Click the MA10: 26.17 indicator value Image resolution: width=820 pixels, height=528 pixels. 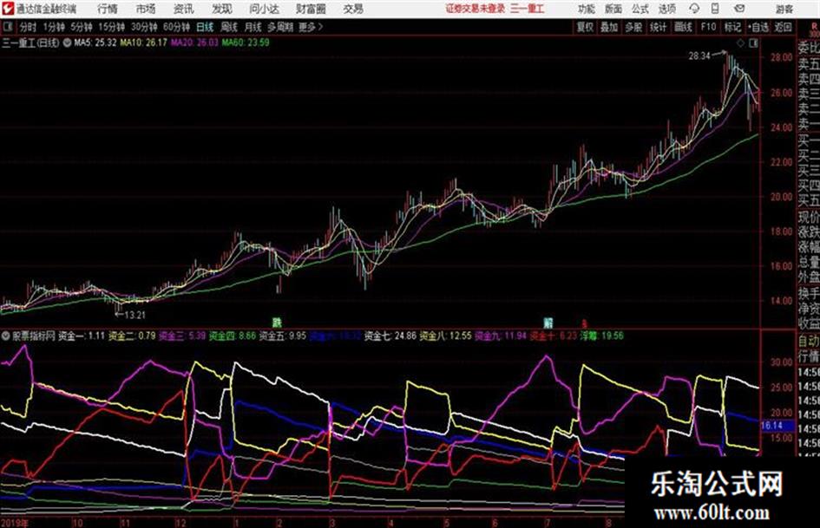[144, 42]
